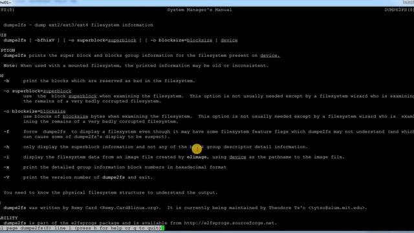Click the "-o superblock=superblock" option heading

[38, 91]
